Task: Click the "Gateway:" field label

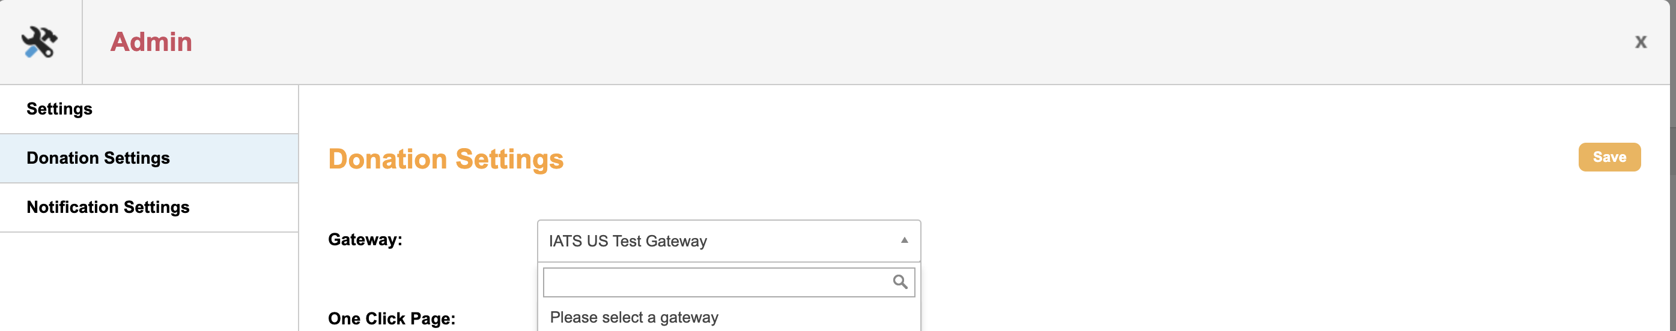Action: (x=365, y=239)
